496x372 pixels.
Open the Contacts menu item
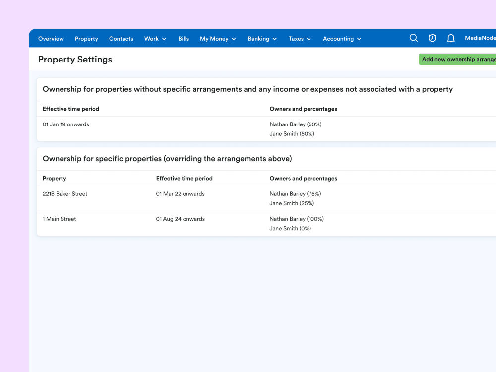121,39
